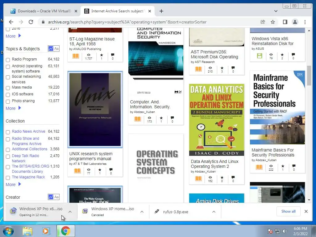Check the Mass media subject filter
The width and height of the screenshot is (316, 237).
click(8, 88)
